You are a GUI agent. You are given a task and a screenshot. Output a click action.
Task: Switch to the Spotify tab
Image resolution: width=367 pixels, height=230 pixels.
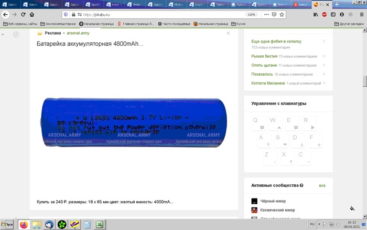pos(93,4)
